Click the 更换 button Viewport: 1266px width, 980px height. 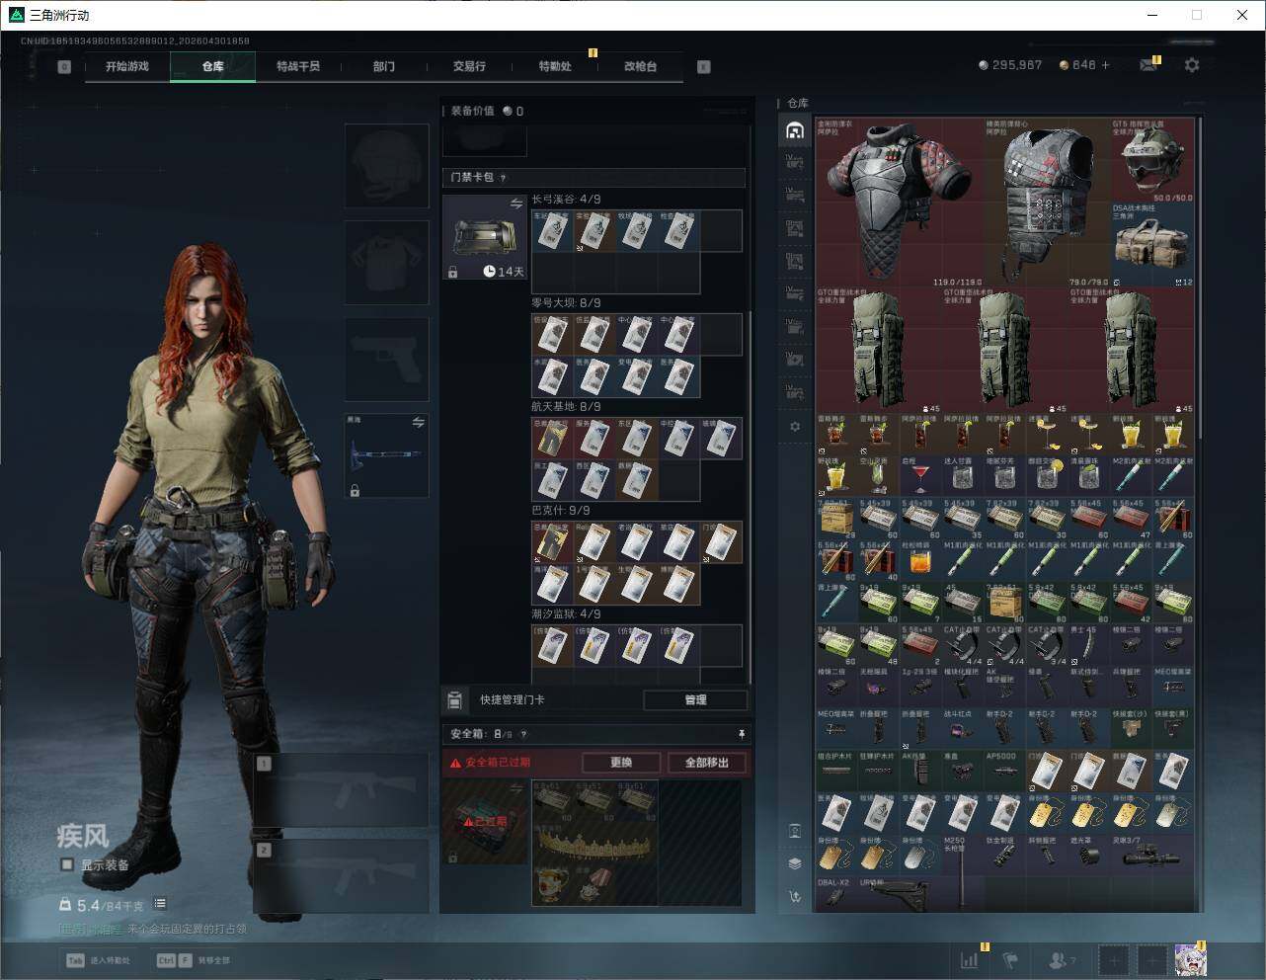621,763
